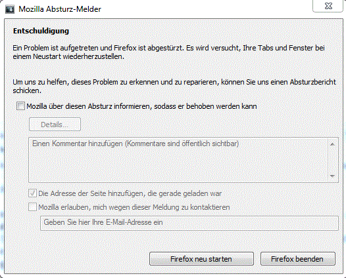Click the 'Entschuldigung' heading
This screenshot has width=346, height=278.
pos(41,31)
